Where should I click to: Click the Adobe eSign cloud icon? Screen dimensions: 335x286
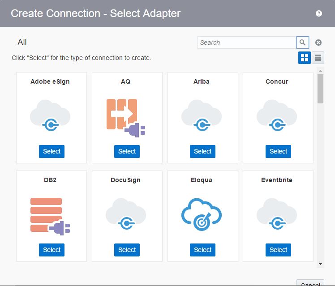pos(50,115)
